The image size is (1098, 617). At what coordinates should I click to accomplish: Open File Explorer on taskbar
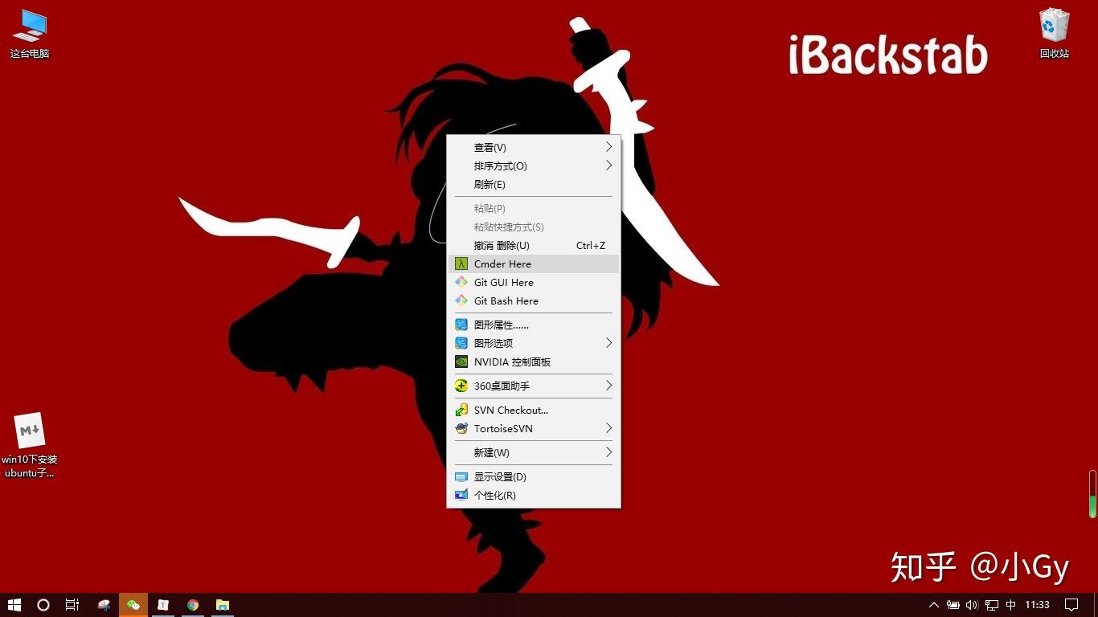click(x=223, y=605)
